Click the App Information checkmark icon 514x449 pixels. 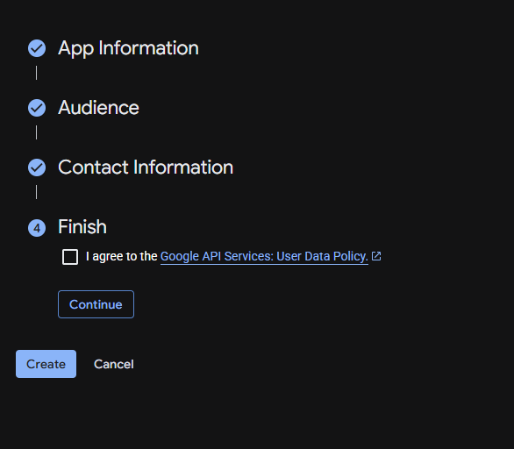(x=37, y=48)
